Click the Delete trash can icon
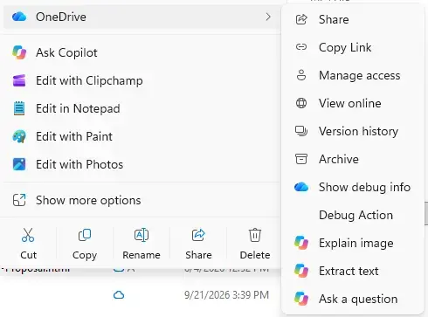Viewport: 428px width, 317px height. [255, 235]
